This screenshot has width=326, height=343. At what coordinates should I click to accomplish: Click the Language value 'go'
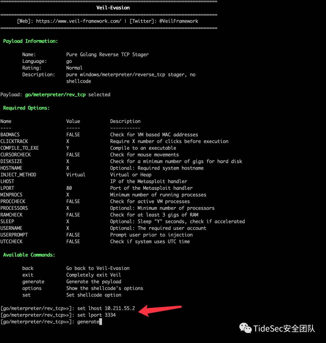69,61
